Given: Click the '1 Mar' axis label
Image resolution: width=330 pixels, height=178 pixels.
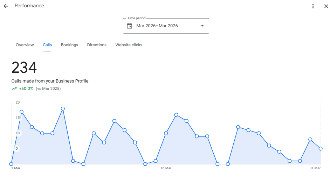Looking at the screenshot, I should pos(16,168).
